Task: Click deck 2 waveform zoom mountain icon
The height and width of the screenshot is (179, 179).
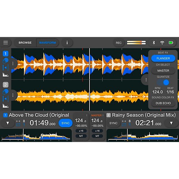Action: point(5,106)
